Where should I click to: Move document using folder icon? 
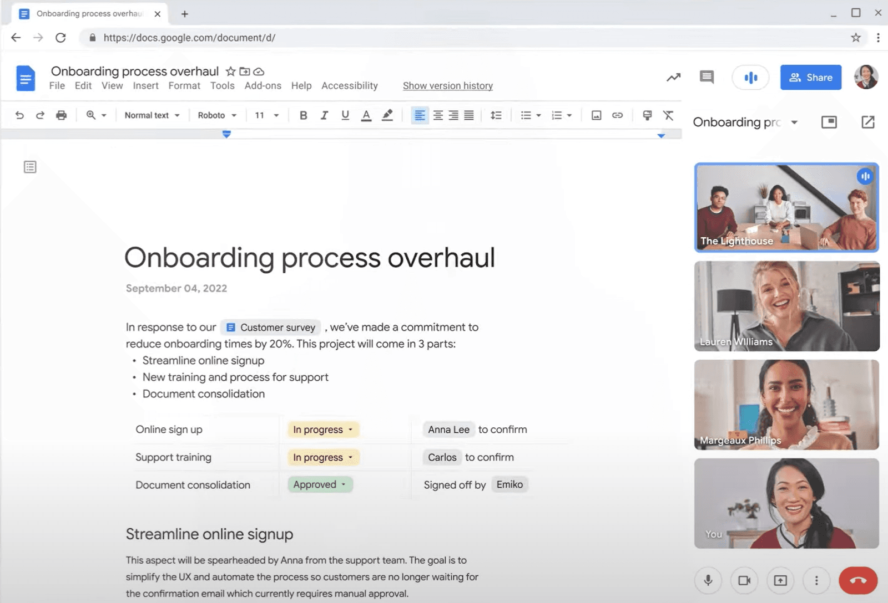pos(245,71)
